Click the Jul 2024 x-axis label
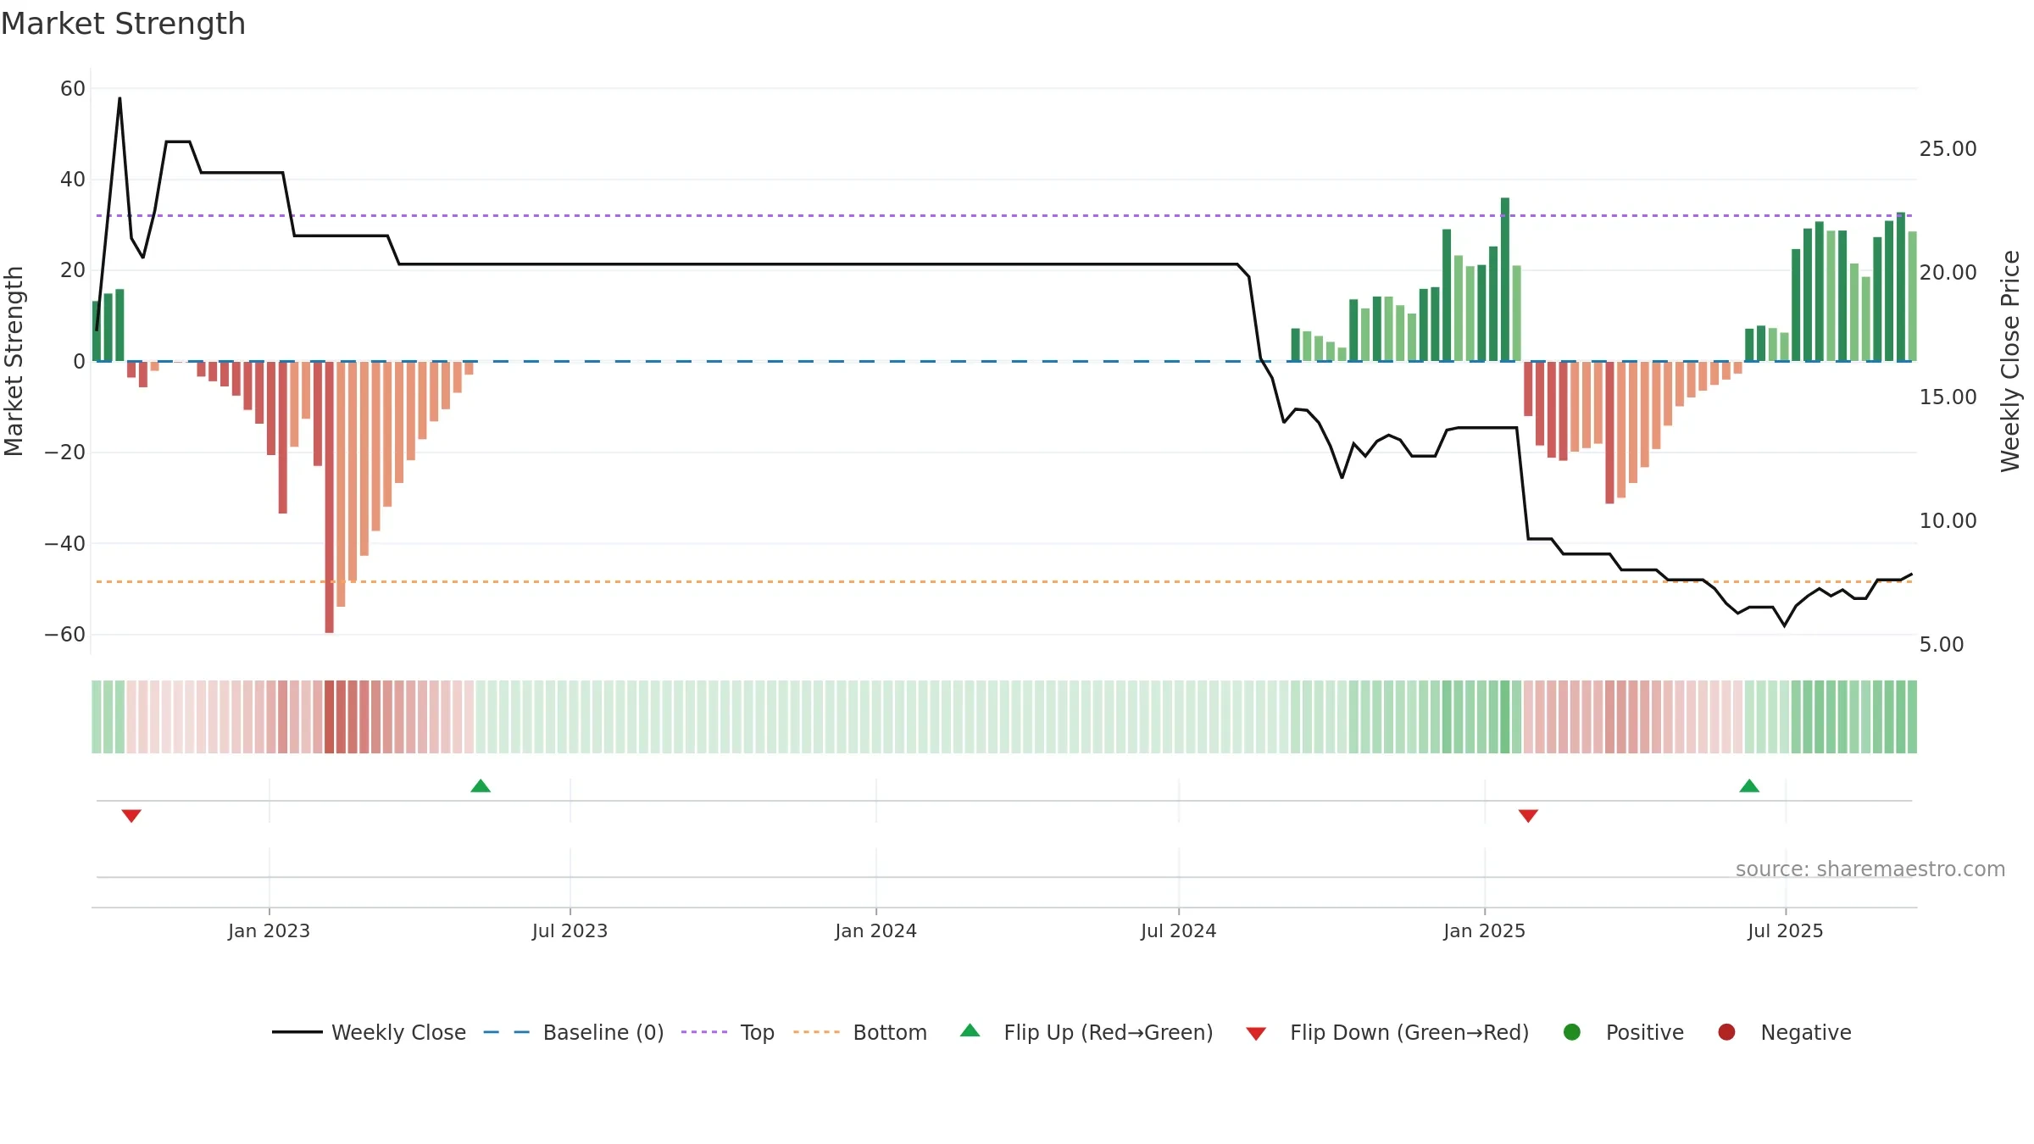Viewport: 2034px width, 1144px height. click(1178, 930)
